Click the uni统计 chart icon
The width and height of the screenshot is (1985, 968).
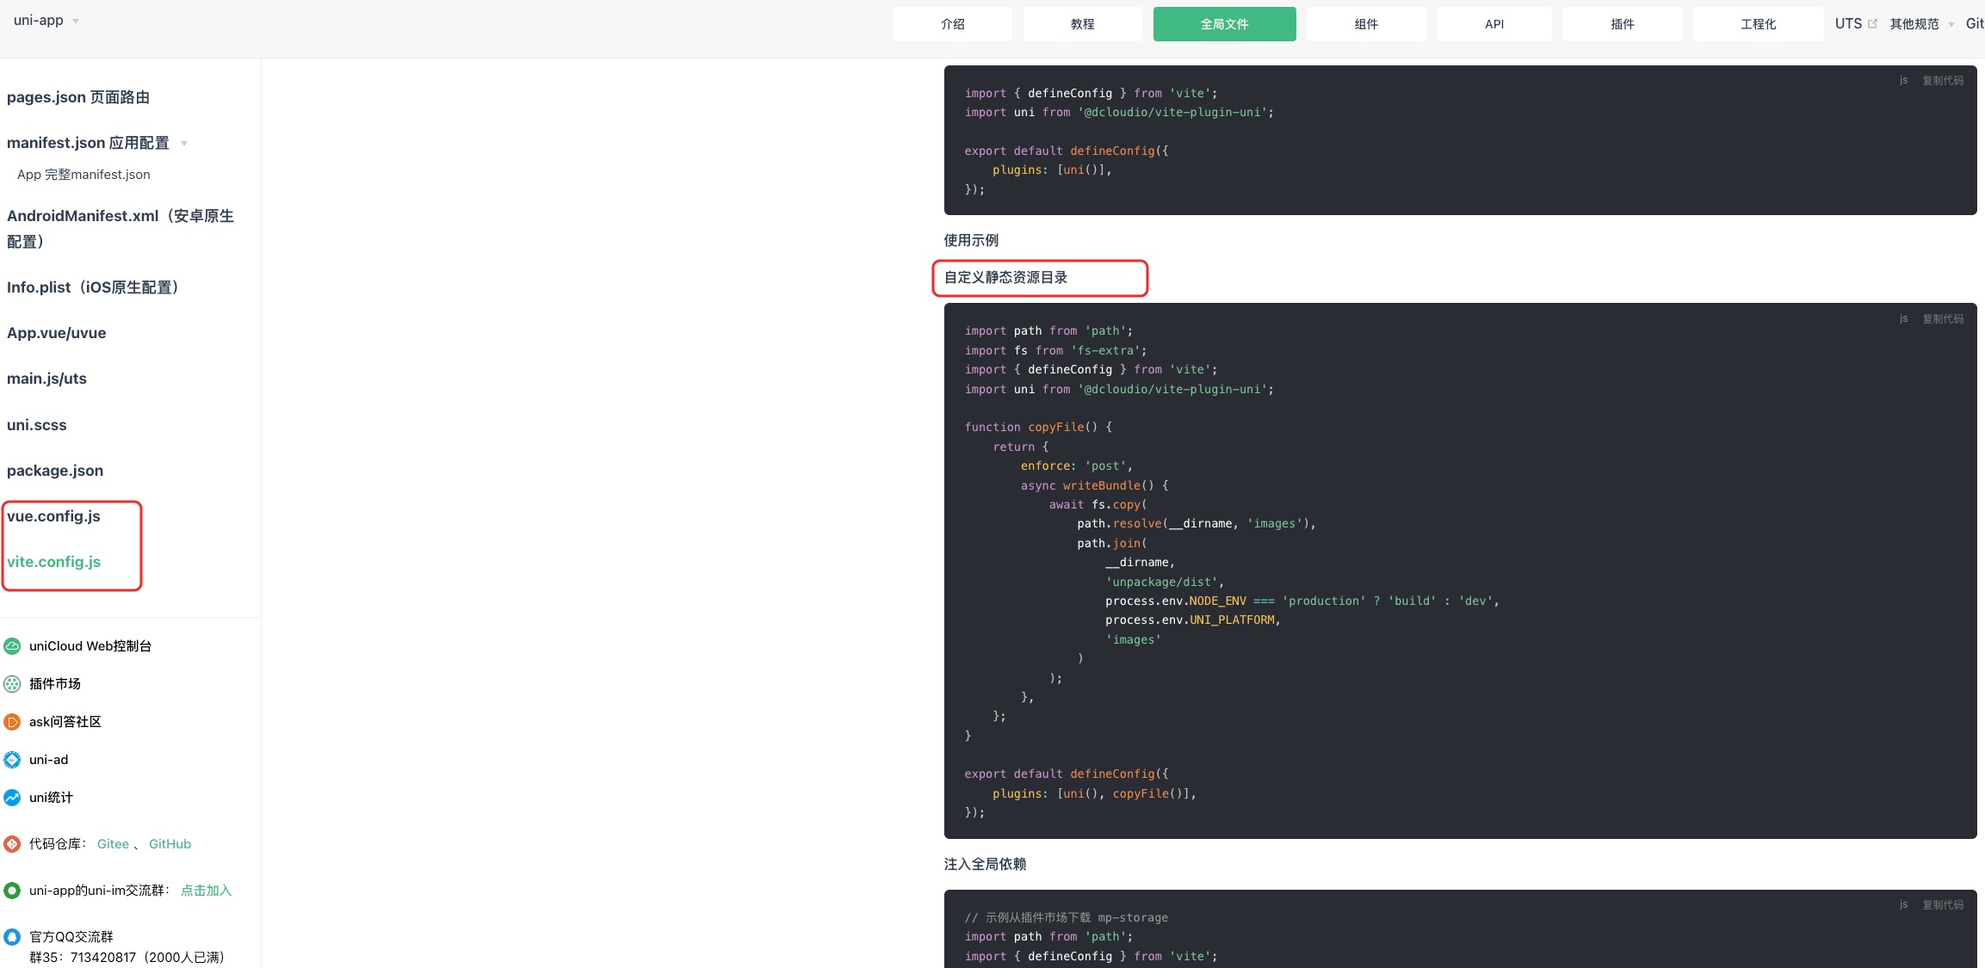[x=12, y=798]
